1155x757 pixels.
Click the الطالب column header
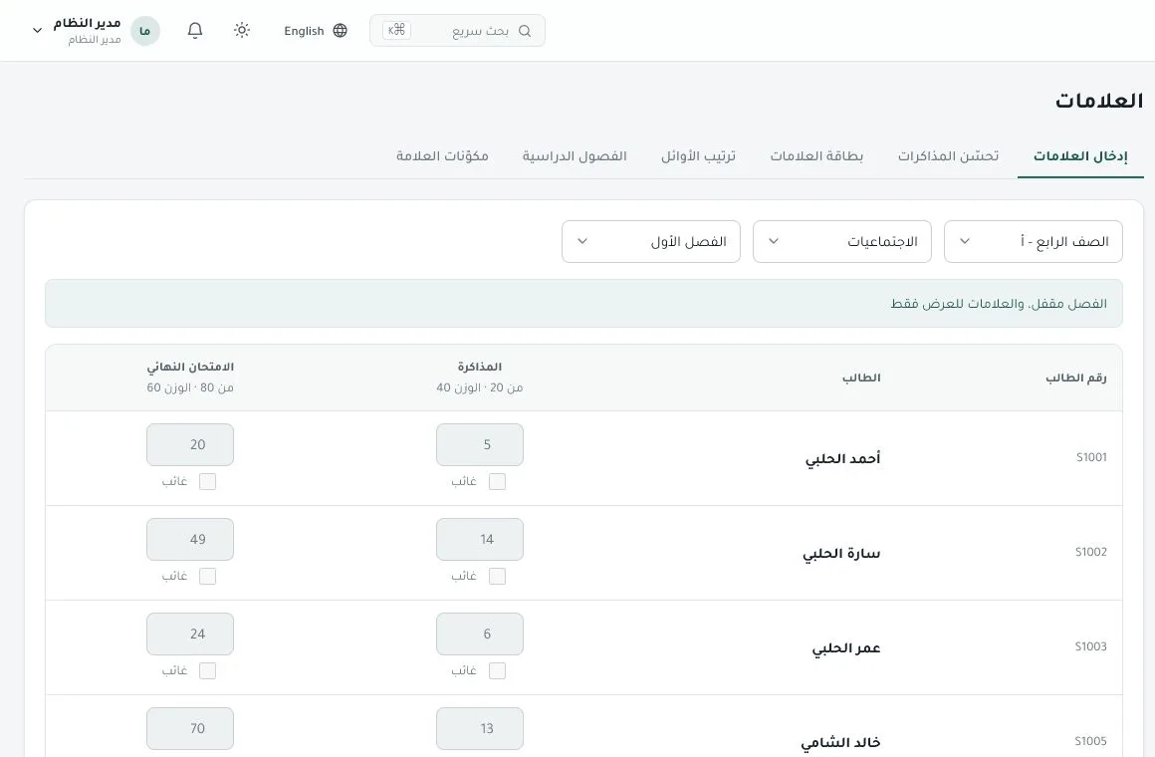tap(862, 378)
